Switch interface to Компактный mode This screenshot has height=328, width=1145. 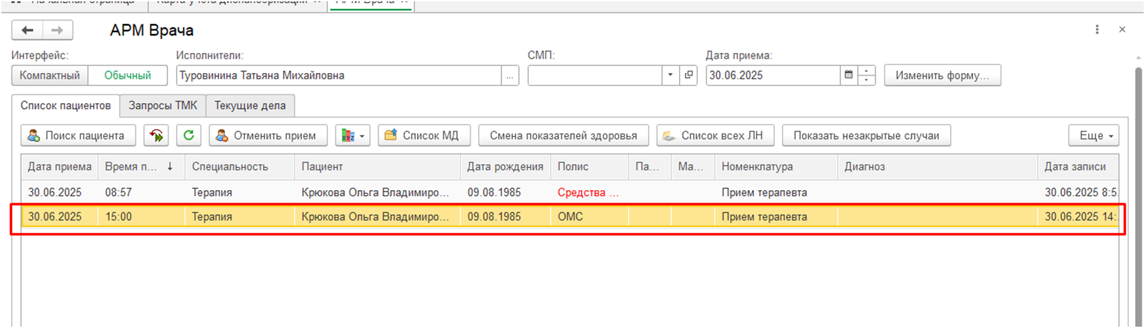pos(50,75)
